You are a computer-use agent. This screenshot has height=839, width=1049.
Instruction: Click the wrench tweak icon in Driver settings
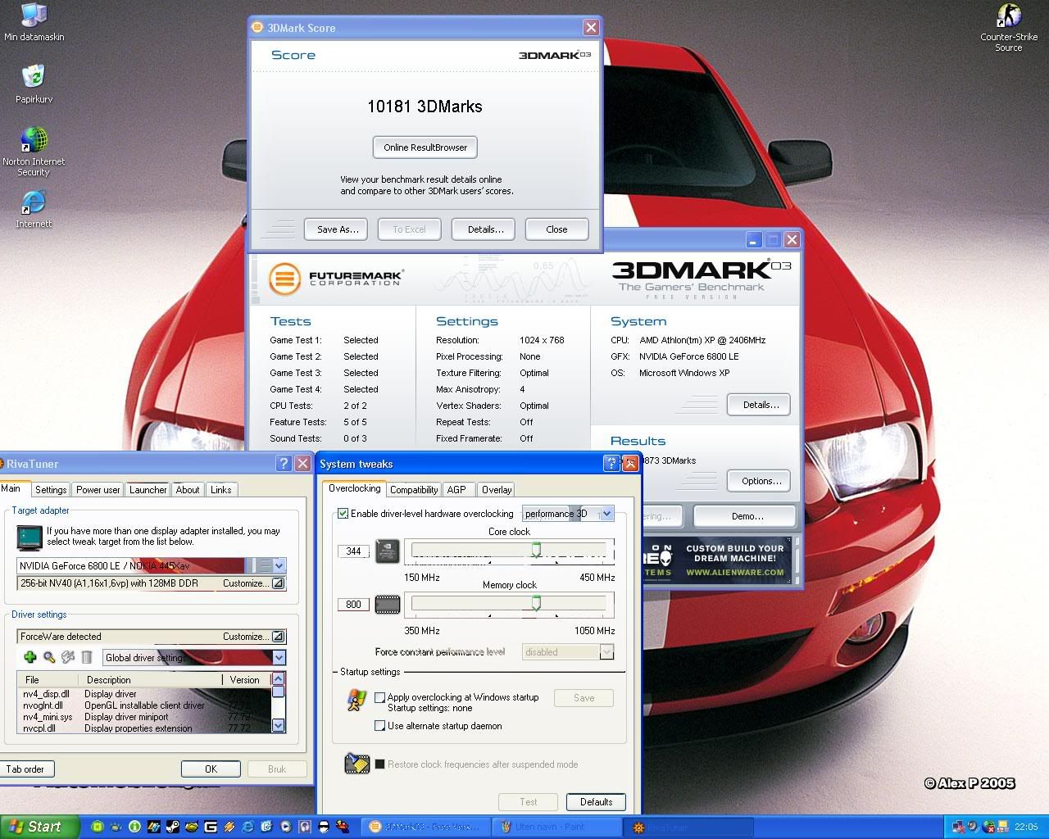(68, 657)
